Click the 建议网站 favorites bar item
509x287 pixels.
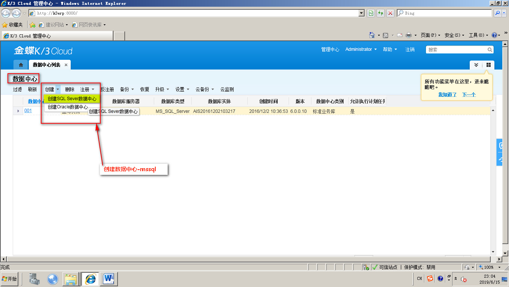coord(53,25)
